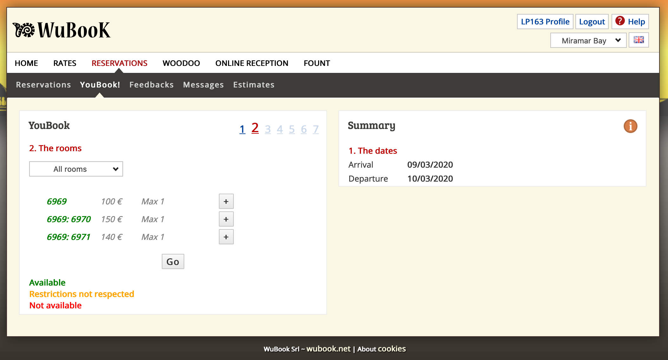668x360 pixels.
Task: Click the '1. The dates' summary heading
Action: point(373,151)
